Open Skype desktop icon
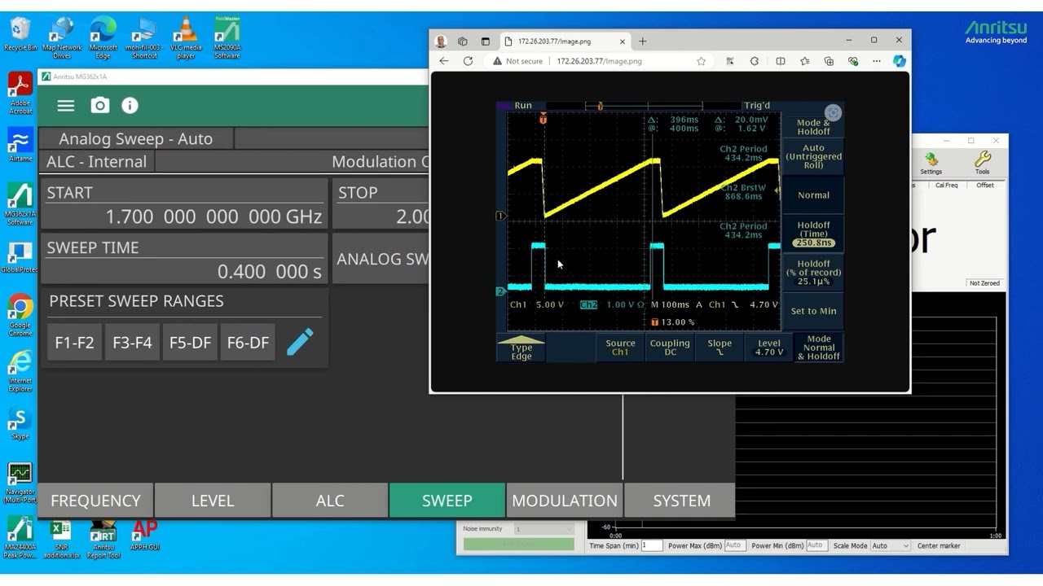This screenshot has height=586, width=1043. click(20, 424)
